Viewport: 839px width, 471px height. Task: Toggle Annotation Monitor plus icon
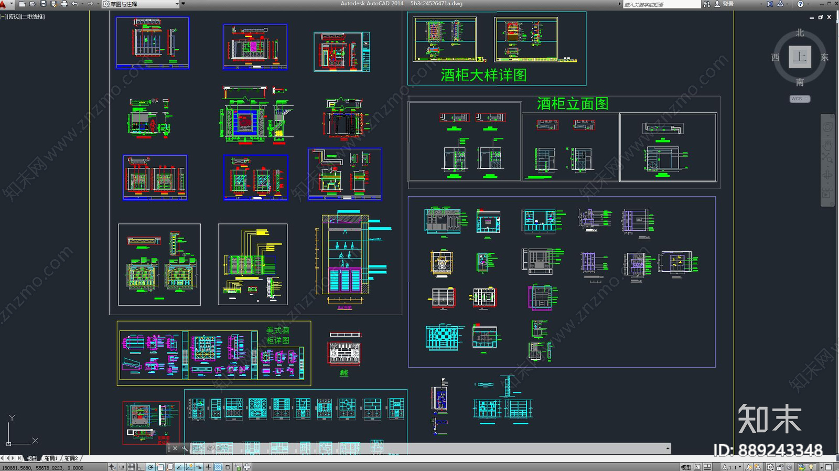tap(247, 467)
